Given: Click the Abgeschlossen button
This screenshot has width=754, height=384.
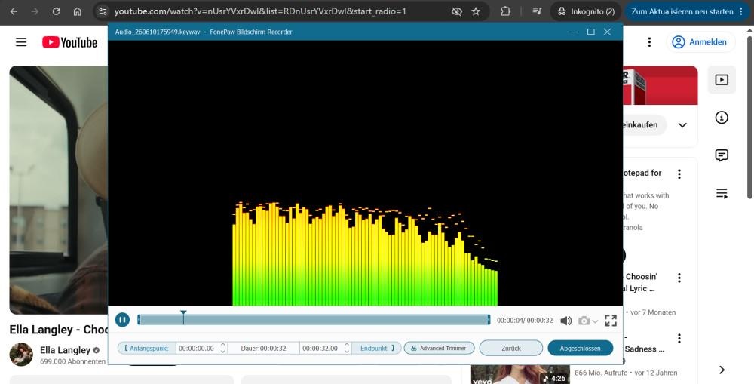Looking at the screenshot, I should 580,348.
